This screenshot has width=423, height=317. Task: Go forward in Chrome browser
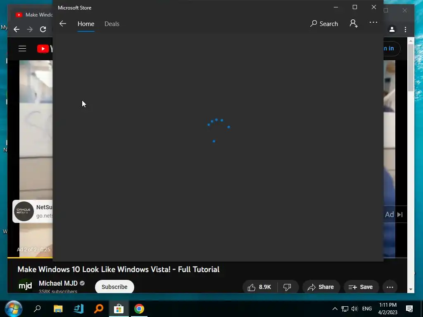click(30, 29)
